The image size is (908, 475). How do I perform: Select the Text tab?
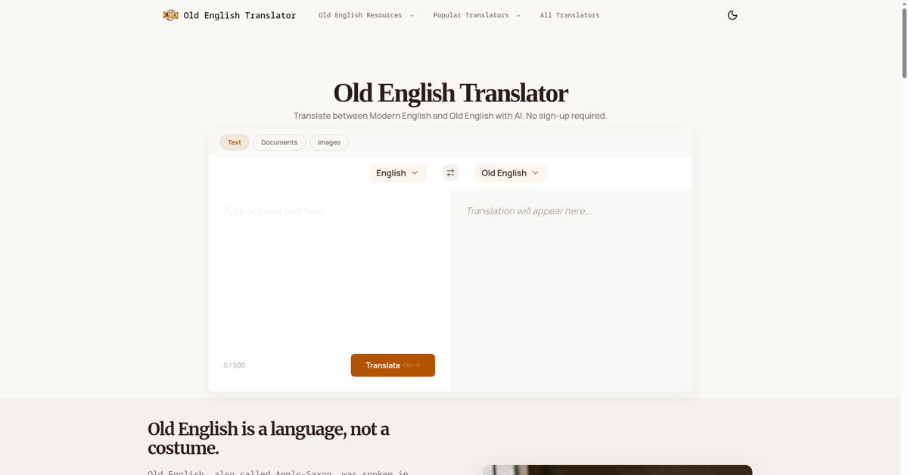pyautogui.click(x=235, y=142)
